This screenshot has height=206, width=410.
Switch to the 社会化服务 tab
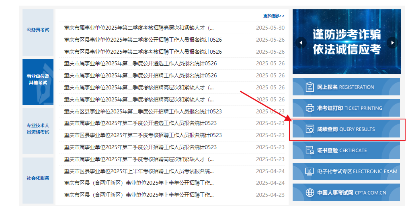38,178
